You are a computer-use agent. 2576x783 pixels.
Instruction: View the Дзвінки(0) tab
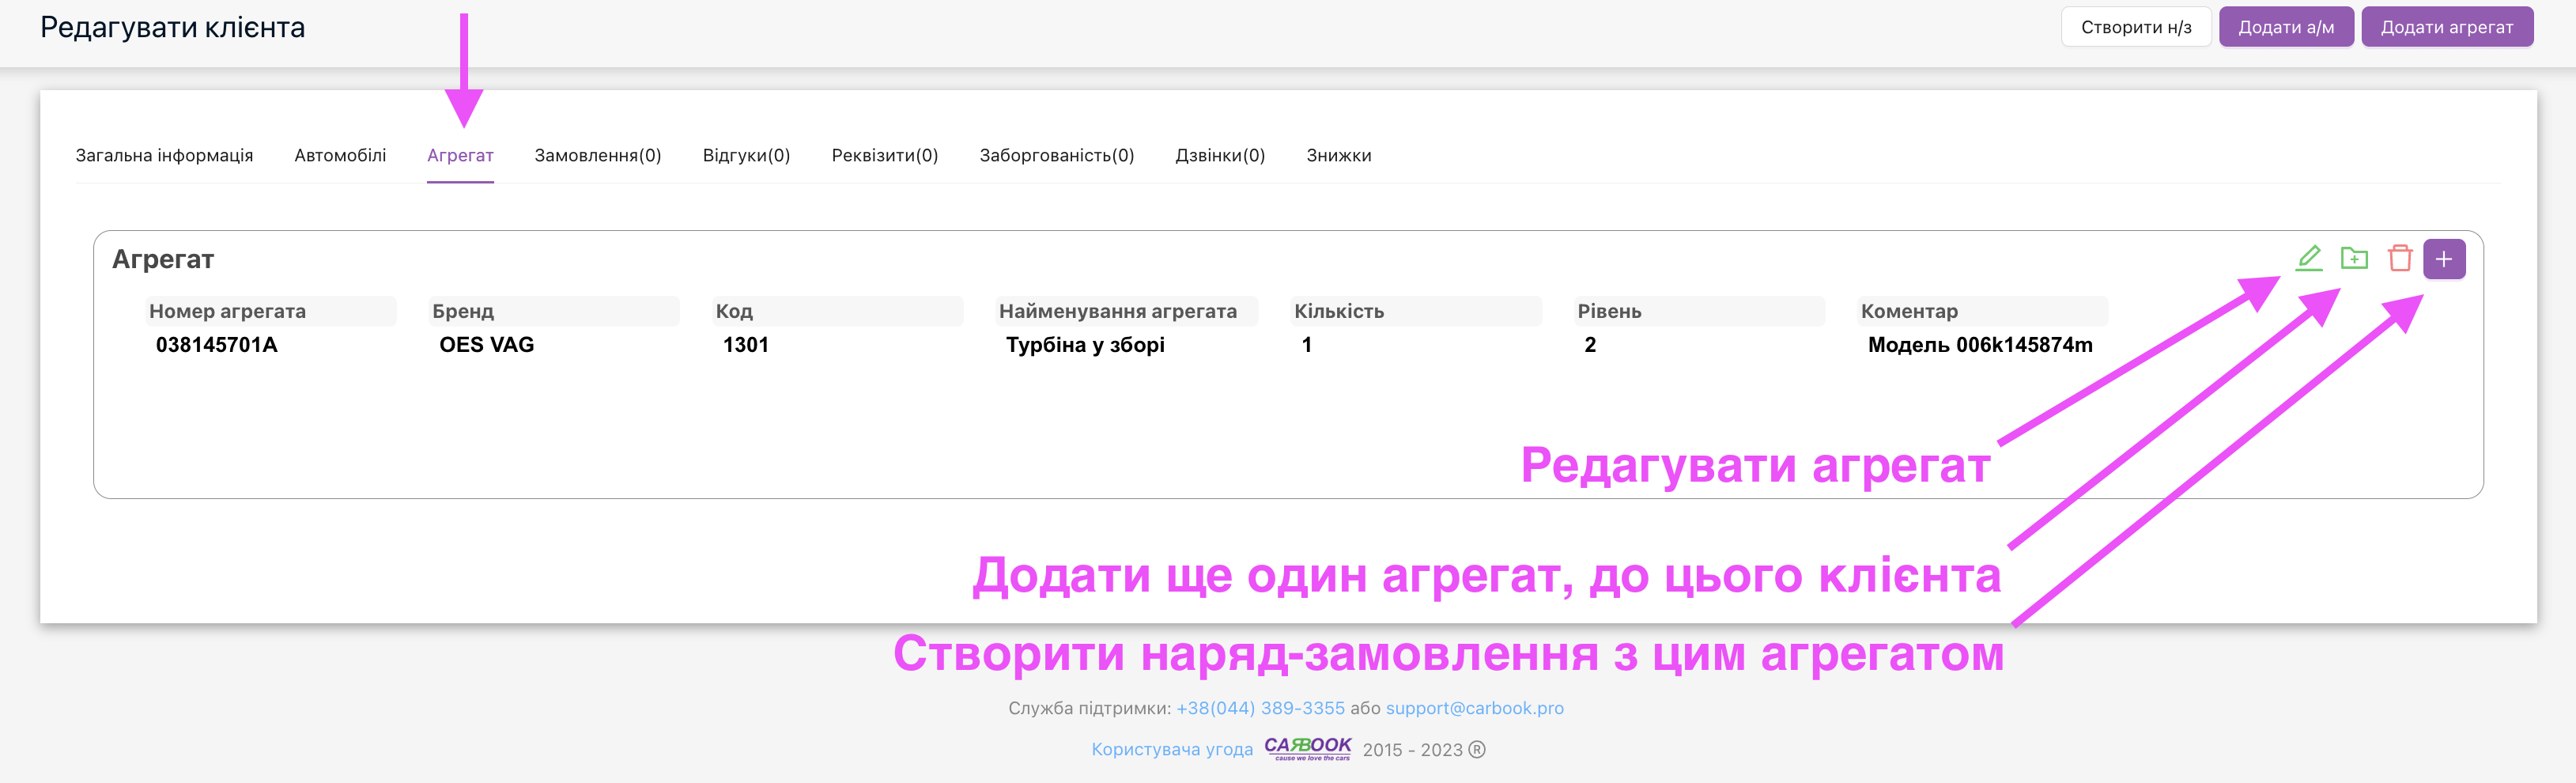tap(1220, 155)
